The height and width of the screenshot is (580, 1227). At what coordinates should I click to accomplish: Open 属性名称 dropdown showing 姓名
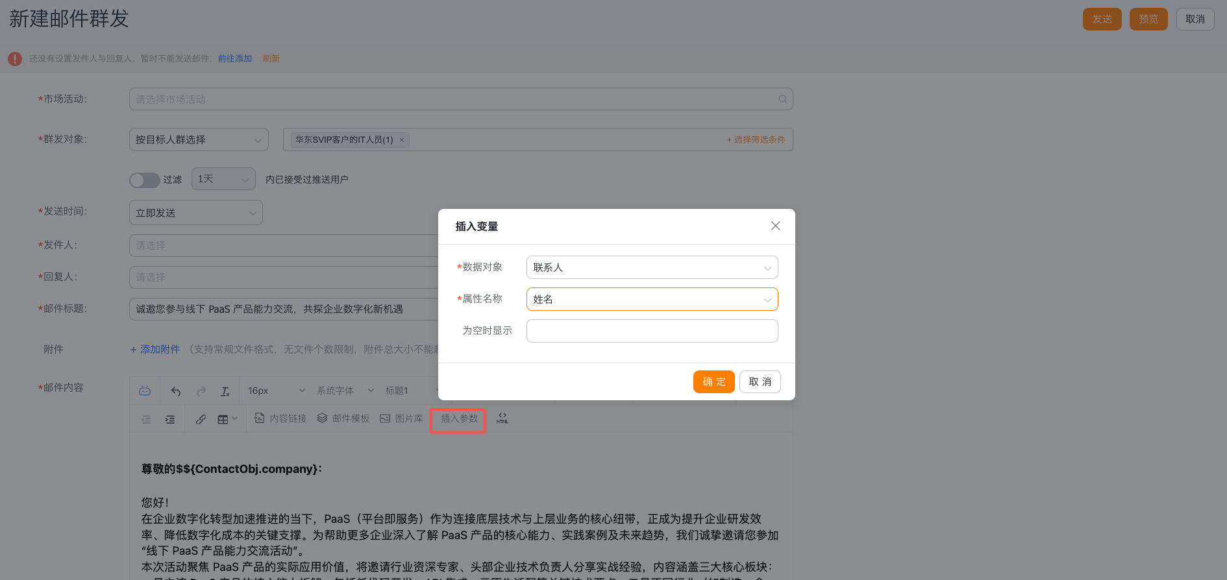pos(652,299)
